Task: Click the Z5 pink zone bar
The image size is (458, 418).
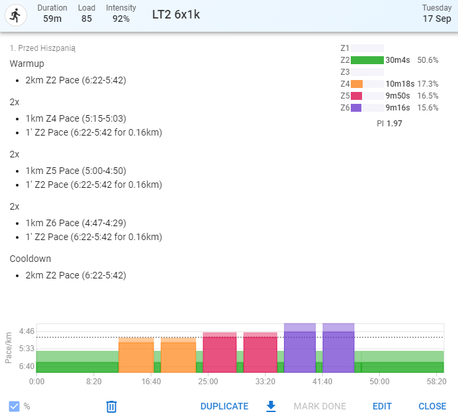Action: [356, 96]
